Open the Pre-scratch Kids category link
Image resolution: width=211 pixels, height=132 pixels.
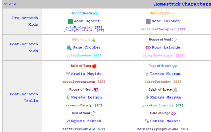click(x=25, y=21)
